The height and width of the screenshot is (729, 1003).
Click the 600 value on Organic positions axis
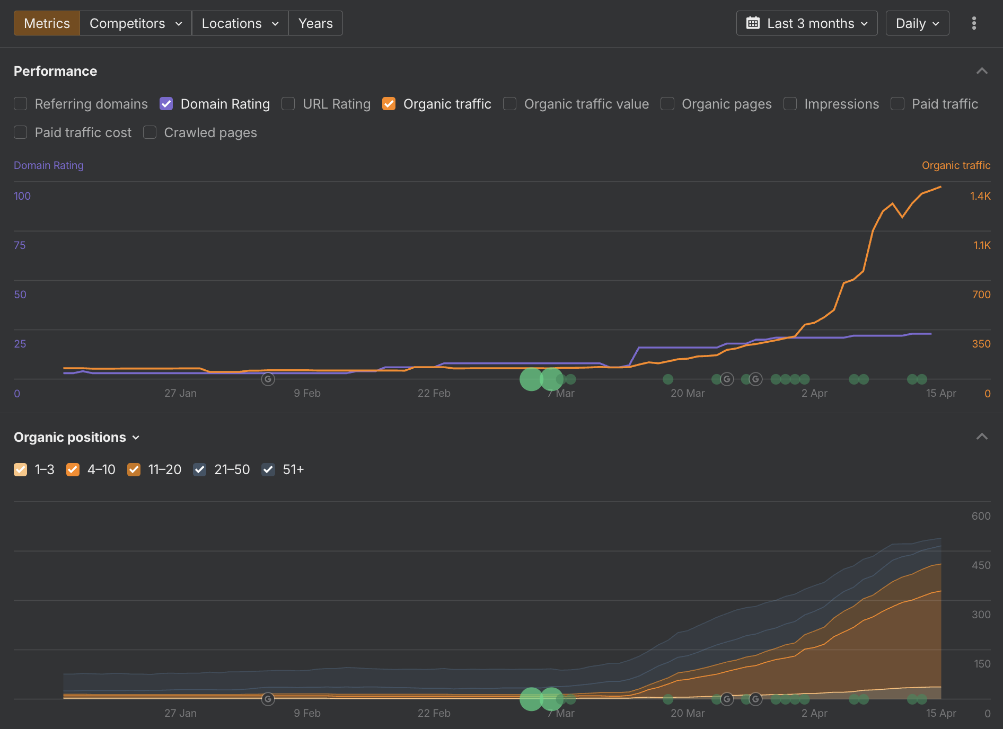point(981,516)
